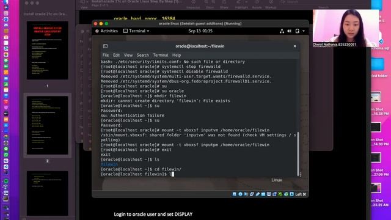
Task: Click the red close button of VirtualBox window
Action: (x=95, y=23)
